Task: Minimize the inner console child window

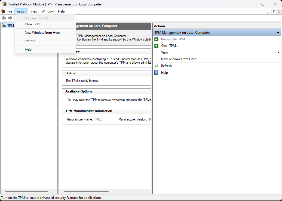Action: [268, 11]
